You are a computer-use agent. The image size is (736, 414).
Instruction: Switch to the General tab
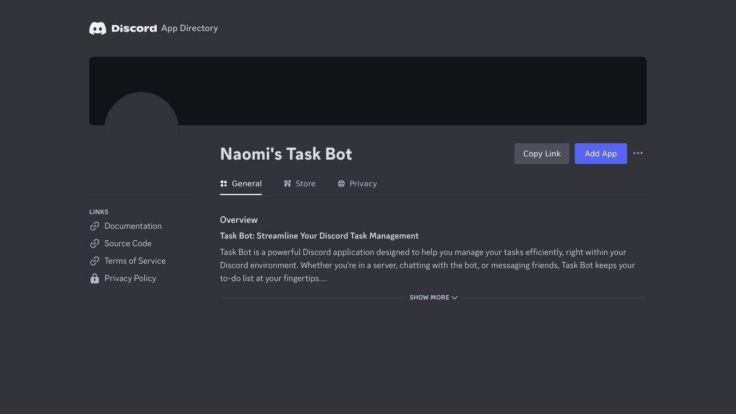(x=241, y=184)
